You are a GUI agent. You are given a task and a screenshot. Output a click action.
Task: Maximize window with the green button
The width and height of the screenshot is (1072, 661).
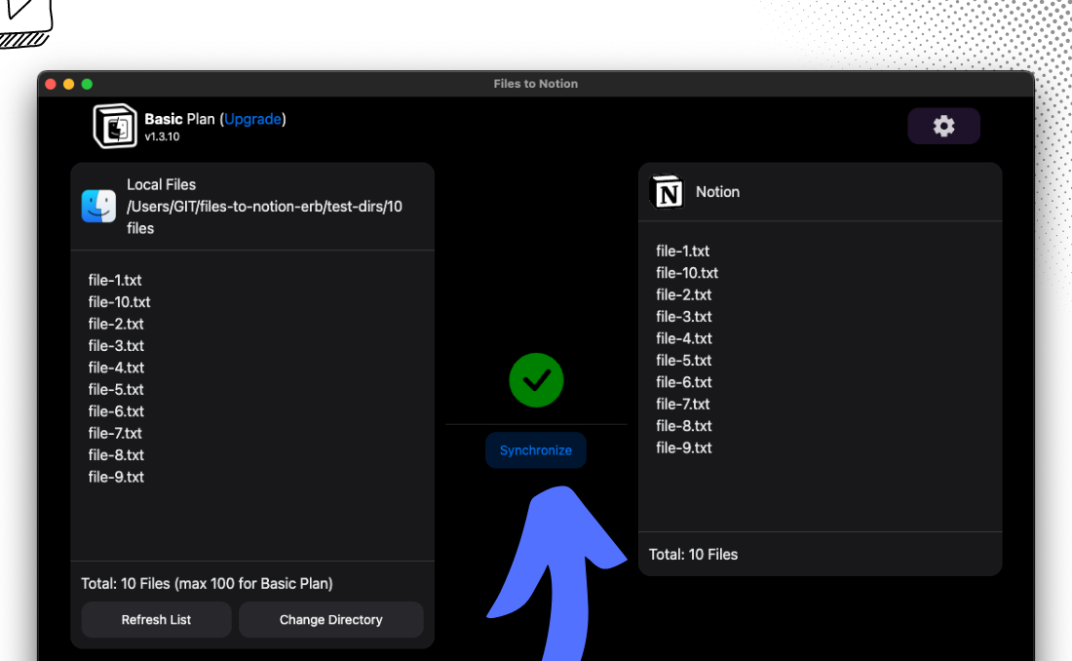click(87, 84)
